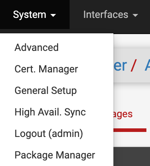Select Advanced from System menu
Image resolution: width=150 pixels, height=166 pixels.
57,47
